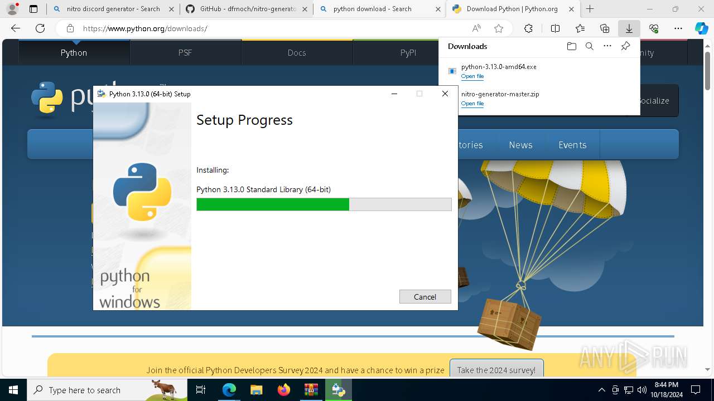Select the Python site tab
The height and width of the screenshot is (401, 714).
74,52
